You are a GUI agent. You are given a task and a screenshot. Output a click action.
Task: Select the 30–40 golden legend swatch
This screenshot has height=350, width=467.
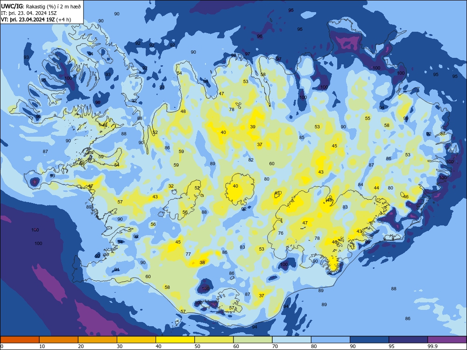pyautogui.click(x=136, y=340)
